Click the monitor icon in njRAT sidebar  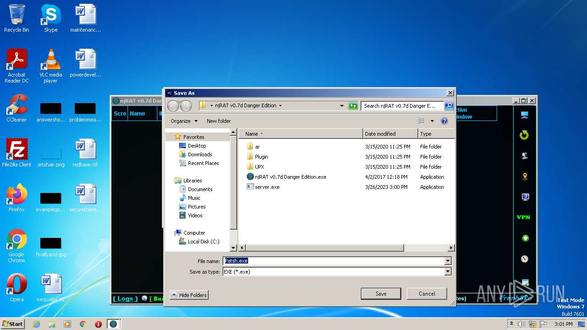525,115
